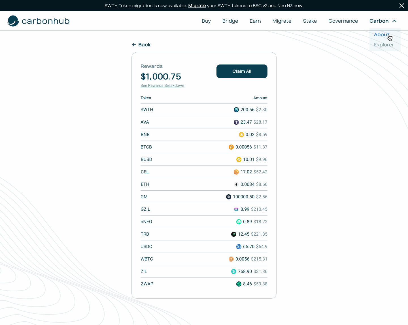Click the ETH token name
Image resolution: width=408 pixels, height=325 pixels.
(x=145, y=184)
